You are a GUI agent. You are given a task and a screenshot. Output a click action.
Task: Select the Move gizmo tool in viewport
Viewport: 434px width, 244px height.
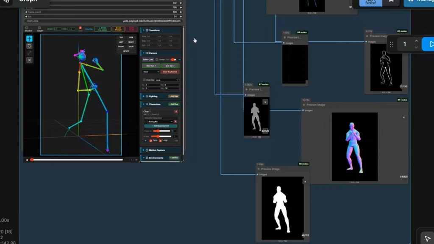29,39
